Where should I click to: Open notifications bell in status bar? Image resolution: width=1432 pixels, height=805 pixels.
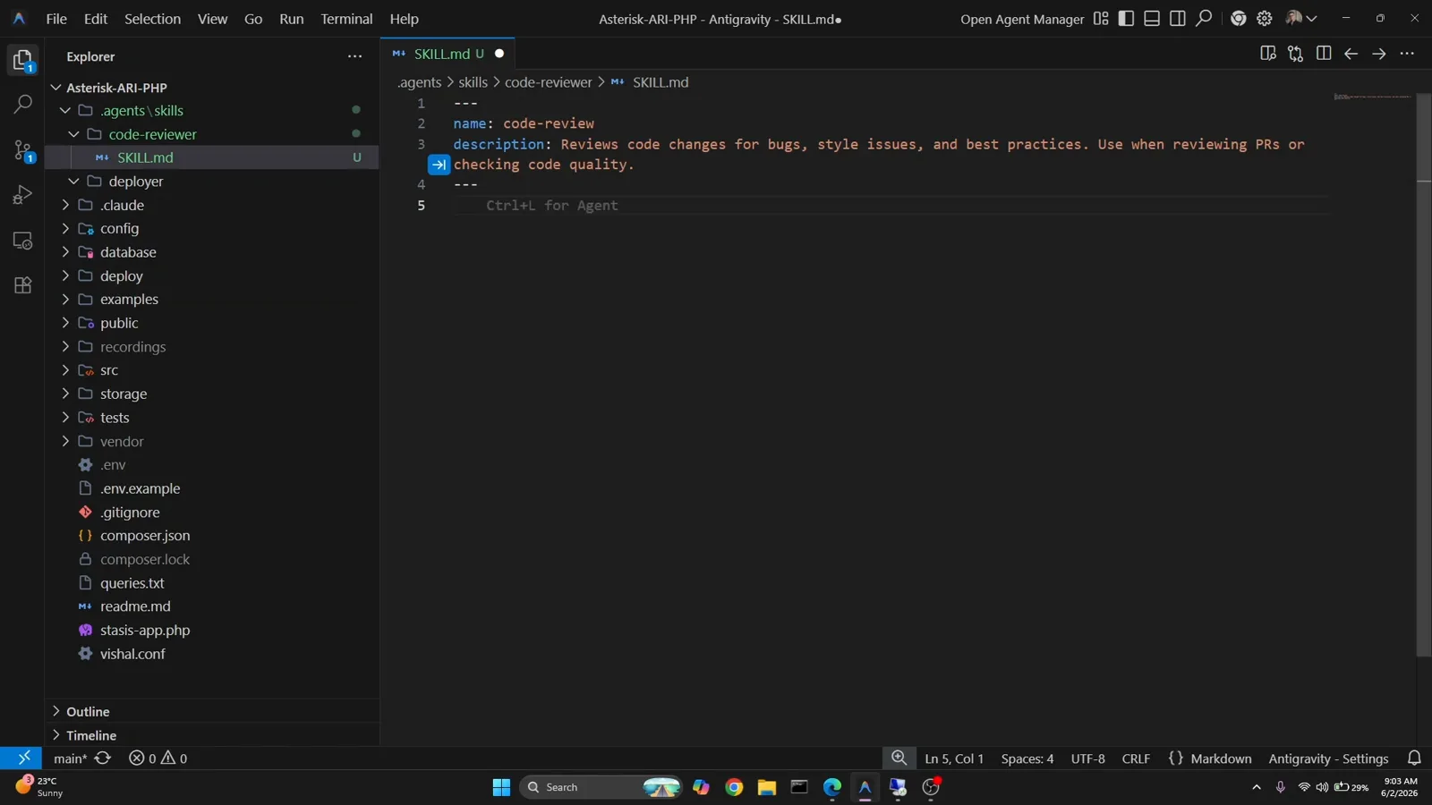[x=1414, y=758]
